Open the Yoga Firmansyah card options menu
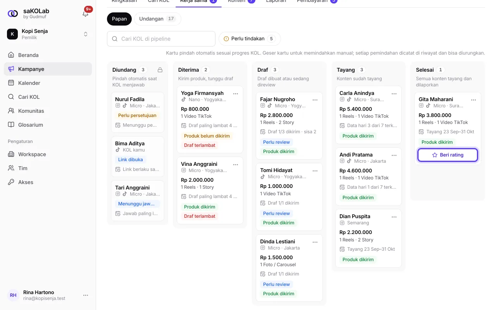The height and width of the screenshot is (310, 496). click(236, 93)
